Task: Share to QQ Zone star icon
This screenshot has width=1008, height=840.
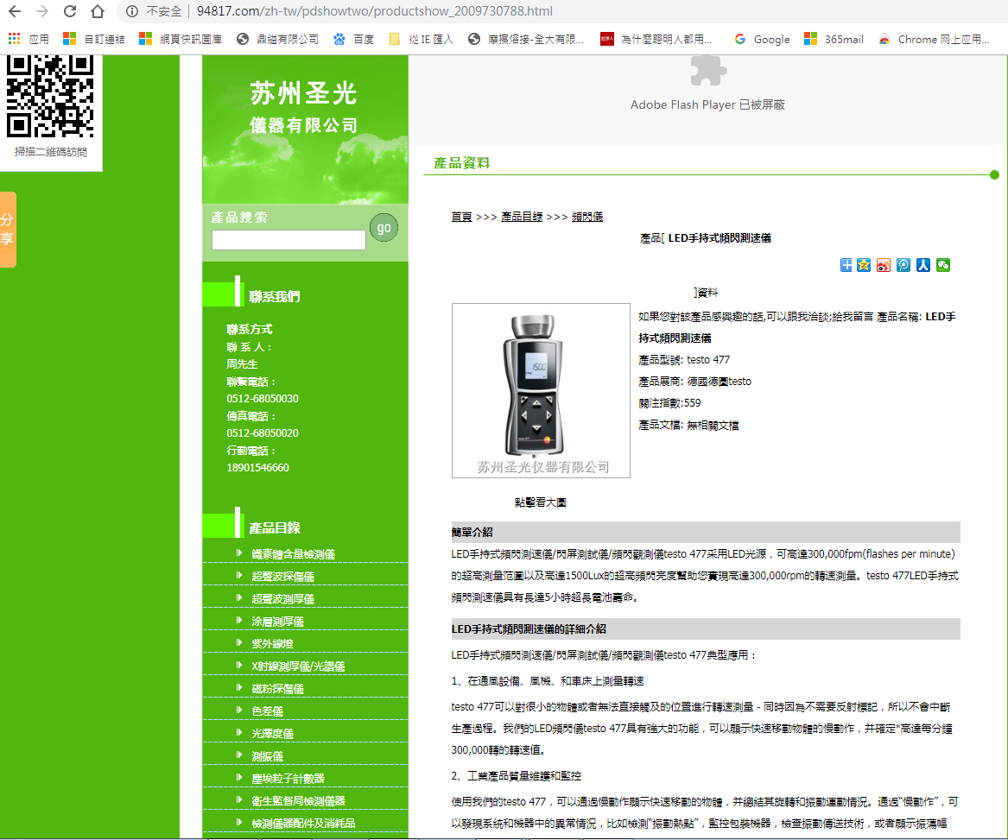Action: 864,265
